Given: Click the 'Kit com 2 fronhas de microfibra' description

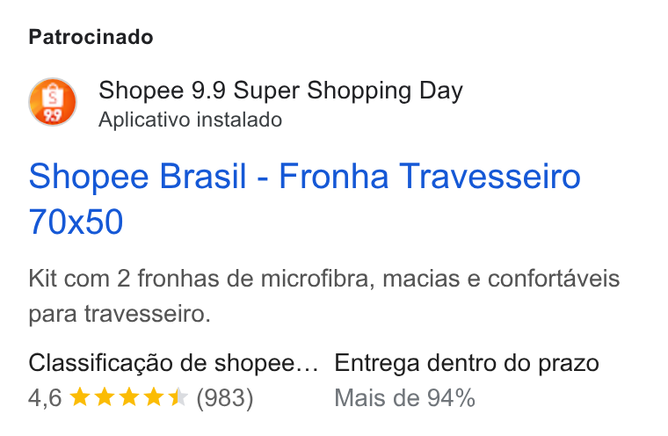Looking at the screenshot, I should click(x=201, y=279).
